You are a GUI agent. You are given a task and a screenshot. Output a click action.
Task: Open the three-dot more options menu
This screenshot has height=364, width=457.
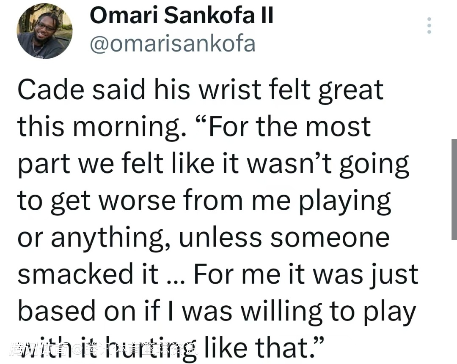(x=429, y=26)
